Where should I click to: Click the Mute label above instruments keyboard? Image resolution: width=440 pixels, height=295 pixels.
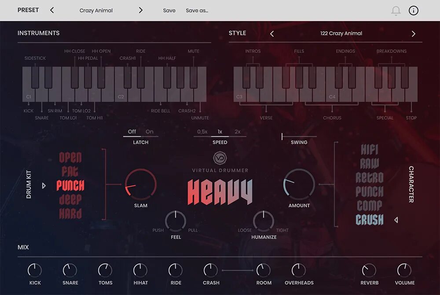[193, 51]
